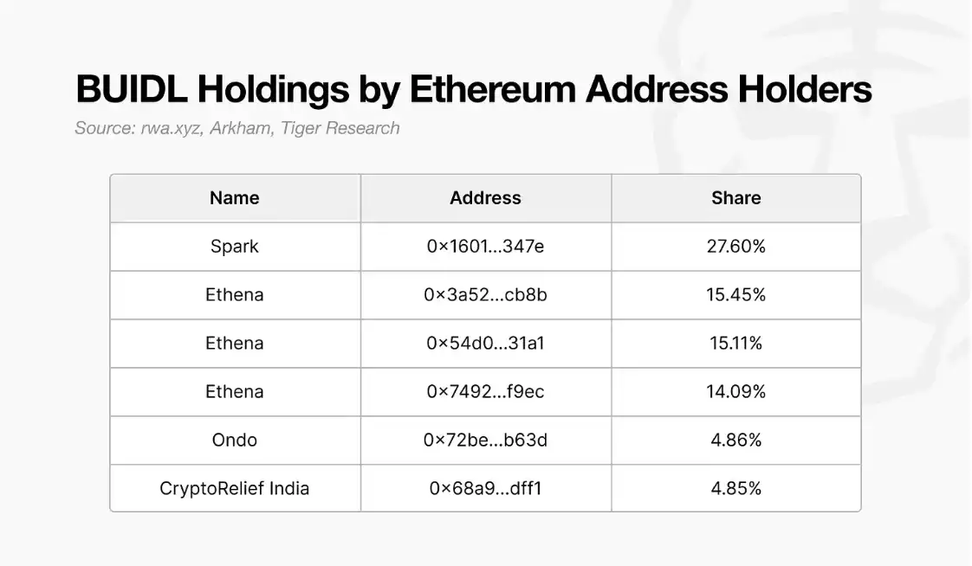The height and width of the screenshot is (566, 972).
Task: Click the address 0×7492...f9ec
Action: [x=485, y=392]
